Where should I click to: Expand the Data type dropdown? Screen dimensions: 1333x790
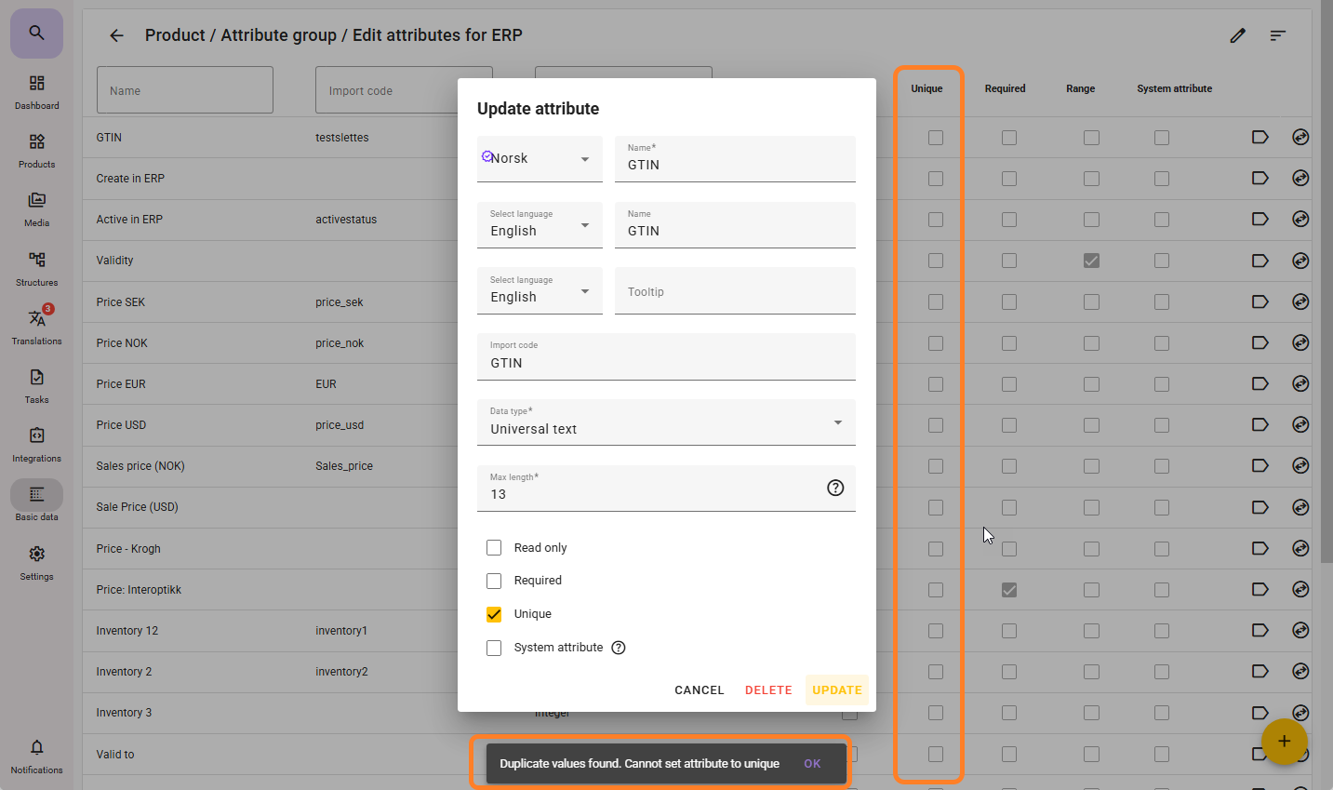(x=665, y=423)
